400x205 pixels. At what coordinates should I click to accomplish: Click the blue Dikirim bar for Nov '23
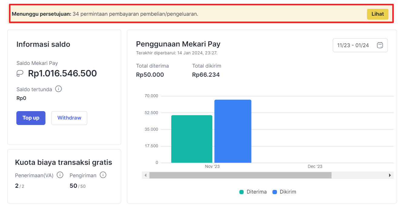(233, 131)
